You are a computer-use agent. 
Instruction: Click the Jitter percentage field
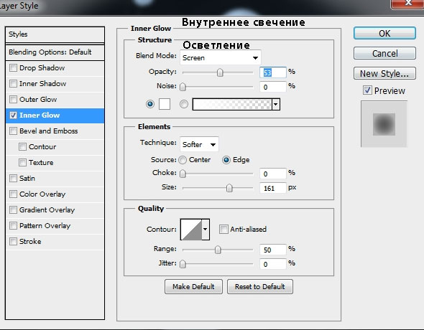click(x=273, y=264)
